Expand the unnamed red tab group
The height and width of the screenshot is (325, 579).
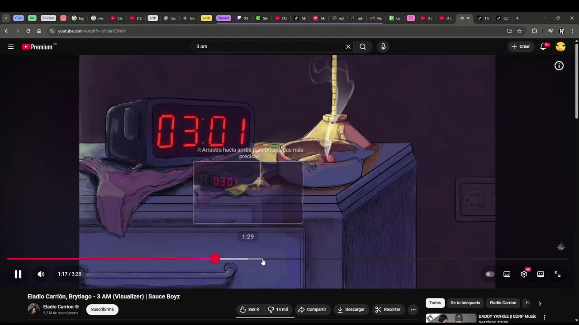63,18
